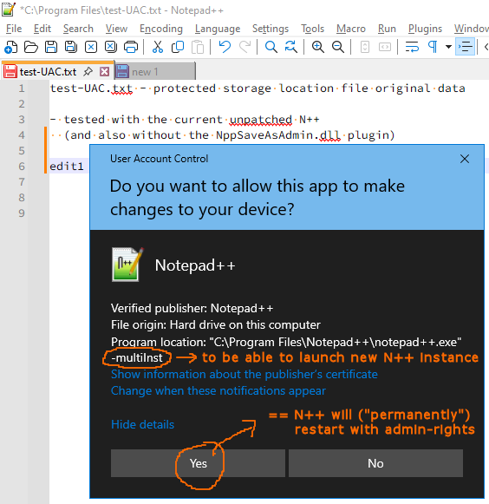This screenshot has height=504, width=489.
Task: Click No in the User Account Control dialog
Action: pos(375,463)
